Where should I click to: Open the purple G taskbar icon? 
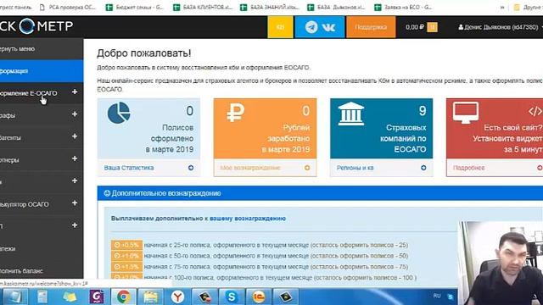(x=97, y=297)
